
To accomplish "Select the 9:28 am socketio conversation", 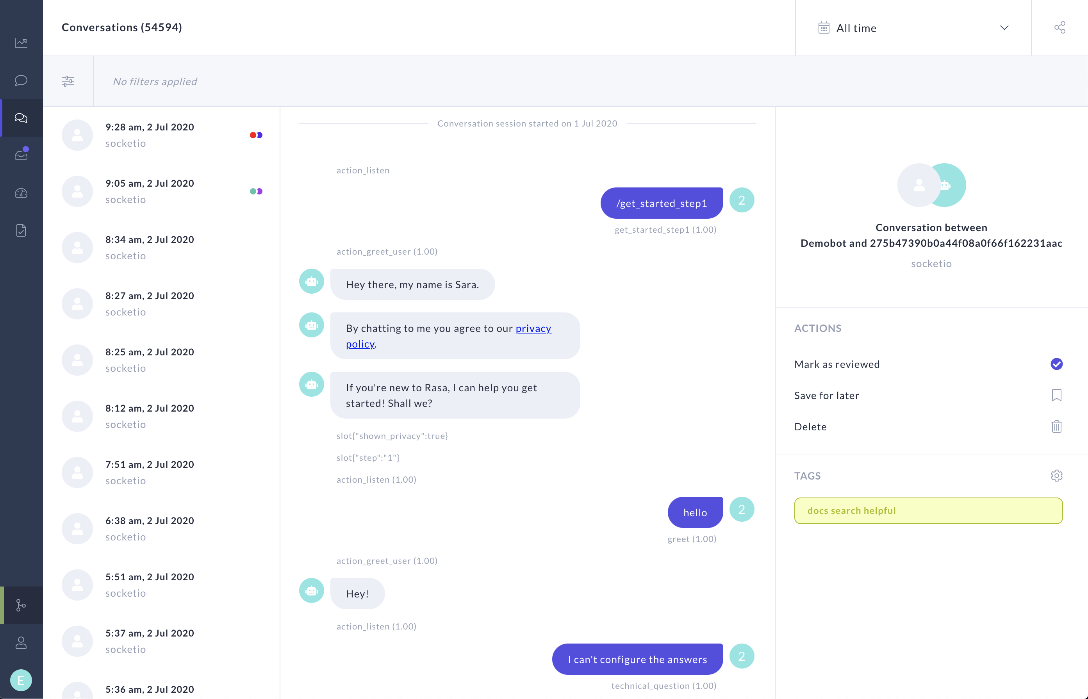I will (x=150, y=135).
